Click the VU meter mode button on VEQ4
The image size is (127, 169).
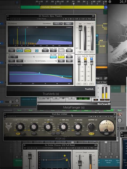pos(106,134)
